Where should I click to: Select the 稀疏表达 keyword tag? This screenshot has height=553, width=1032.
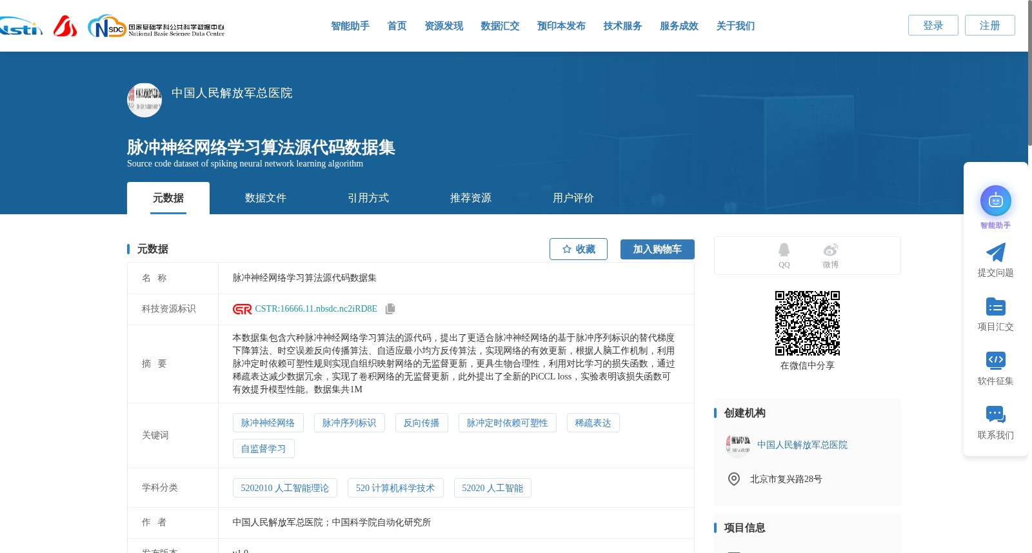pyautogui.click(x=593, y=423)
